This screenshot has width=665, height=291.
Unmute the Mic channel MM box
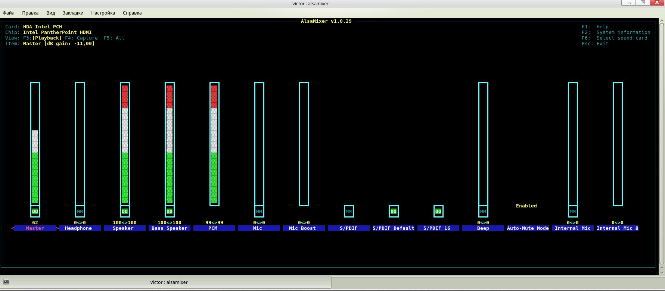pyautogui.click(x=259, y=212)
